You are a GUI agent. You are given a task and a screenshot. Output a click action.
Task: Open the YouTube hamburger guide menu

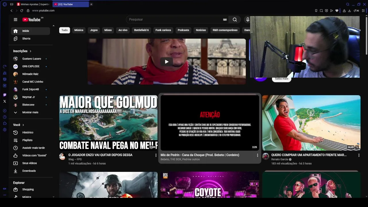(x=16, y=20)
